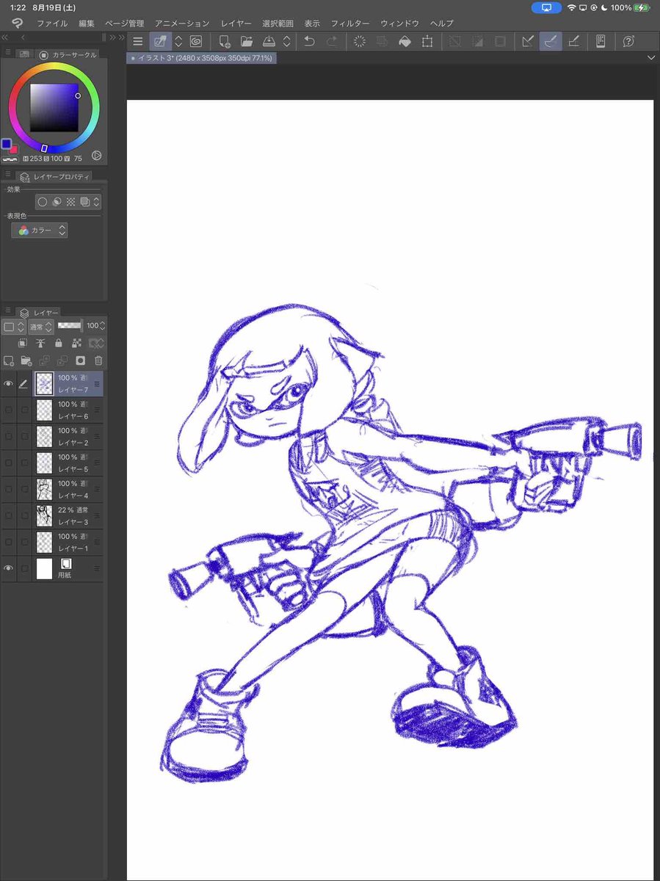Save the file with the save icon
The height and width of the screenshot is (881, 660).
click(x=269, y=42)
